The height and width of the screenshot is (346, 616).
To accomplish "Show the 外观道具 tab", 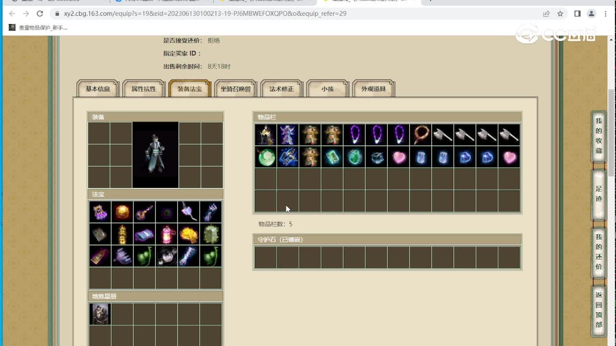I will click(x=373, y=89).
